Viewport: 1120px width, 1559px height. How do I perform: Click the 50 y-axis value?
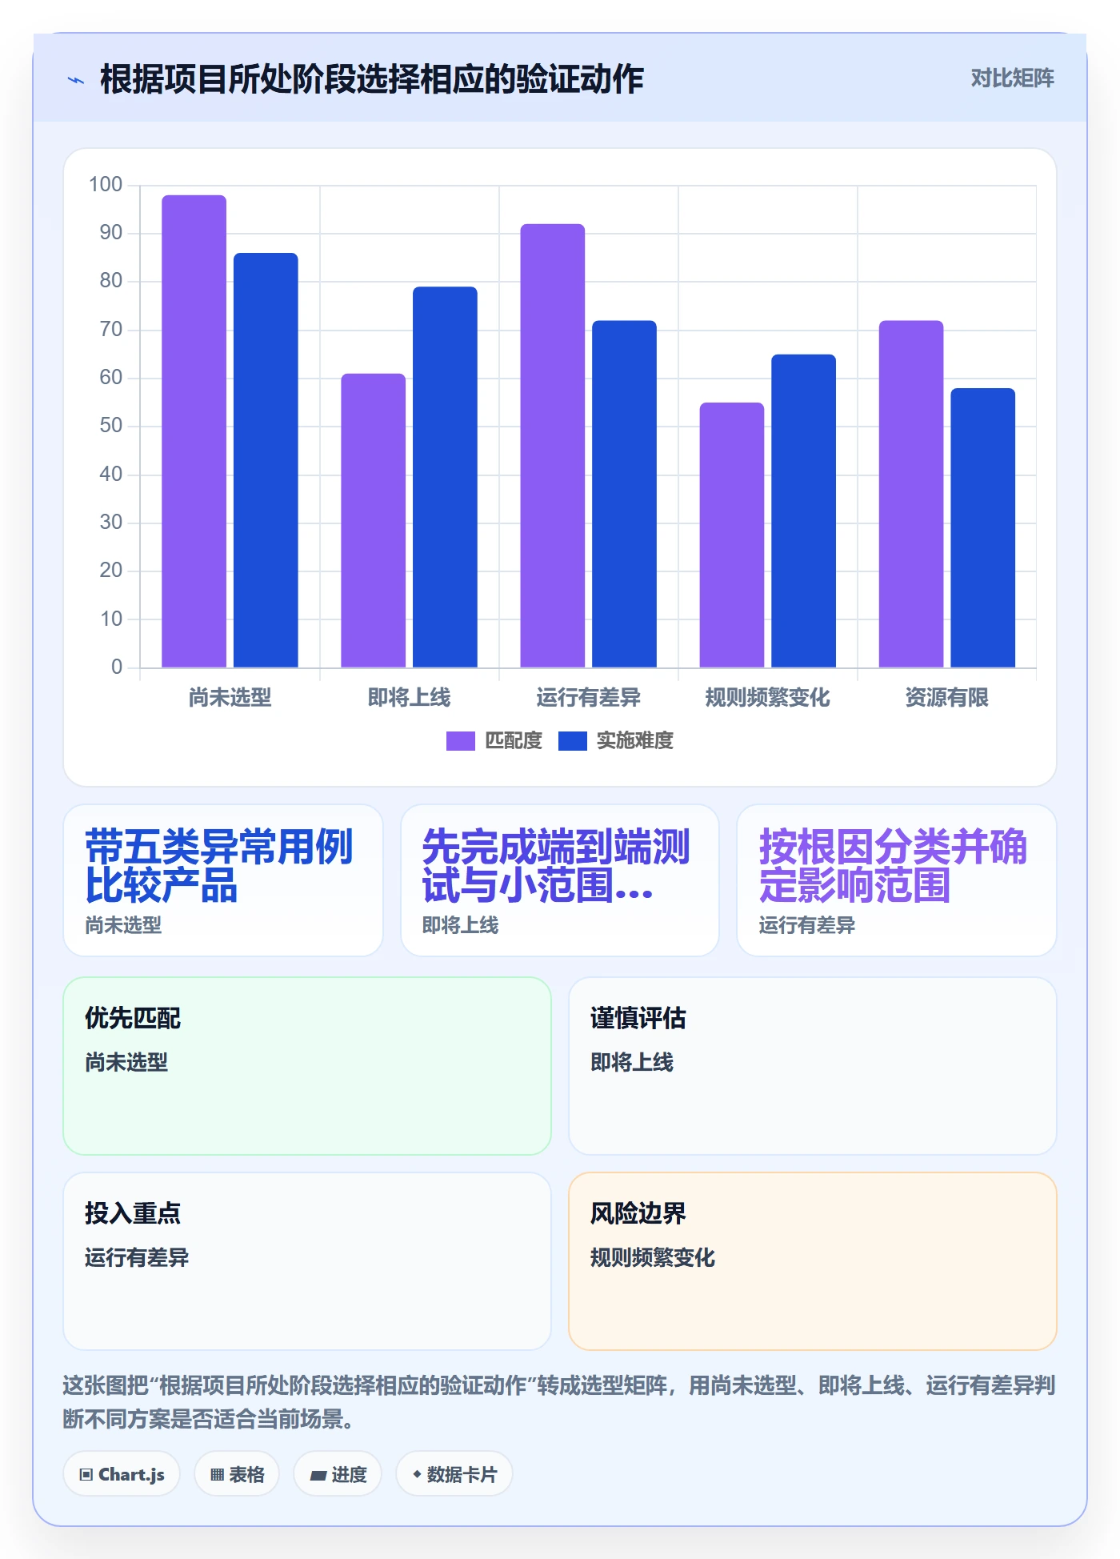110,426
